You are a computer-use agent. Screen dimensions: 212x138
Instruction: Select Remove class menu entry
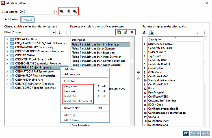72,108
